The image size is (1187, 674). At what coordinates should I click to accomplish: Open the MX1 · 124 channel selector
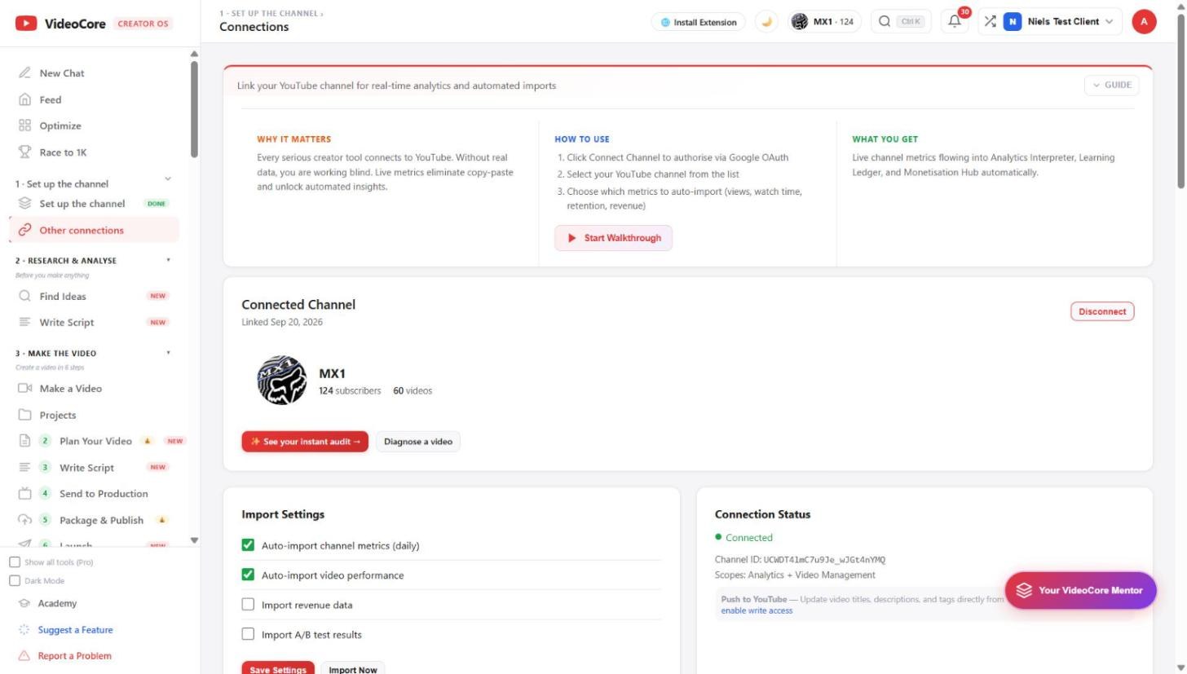[825, 22]
